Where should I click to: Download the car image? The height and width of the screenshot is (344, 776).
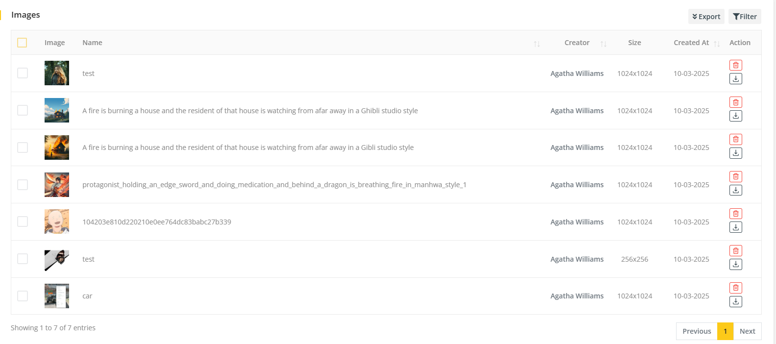click(735, 302)
